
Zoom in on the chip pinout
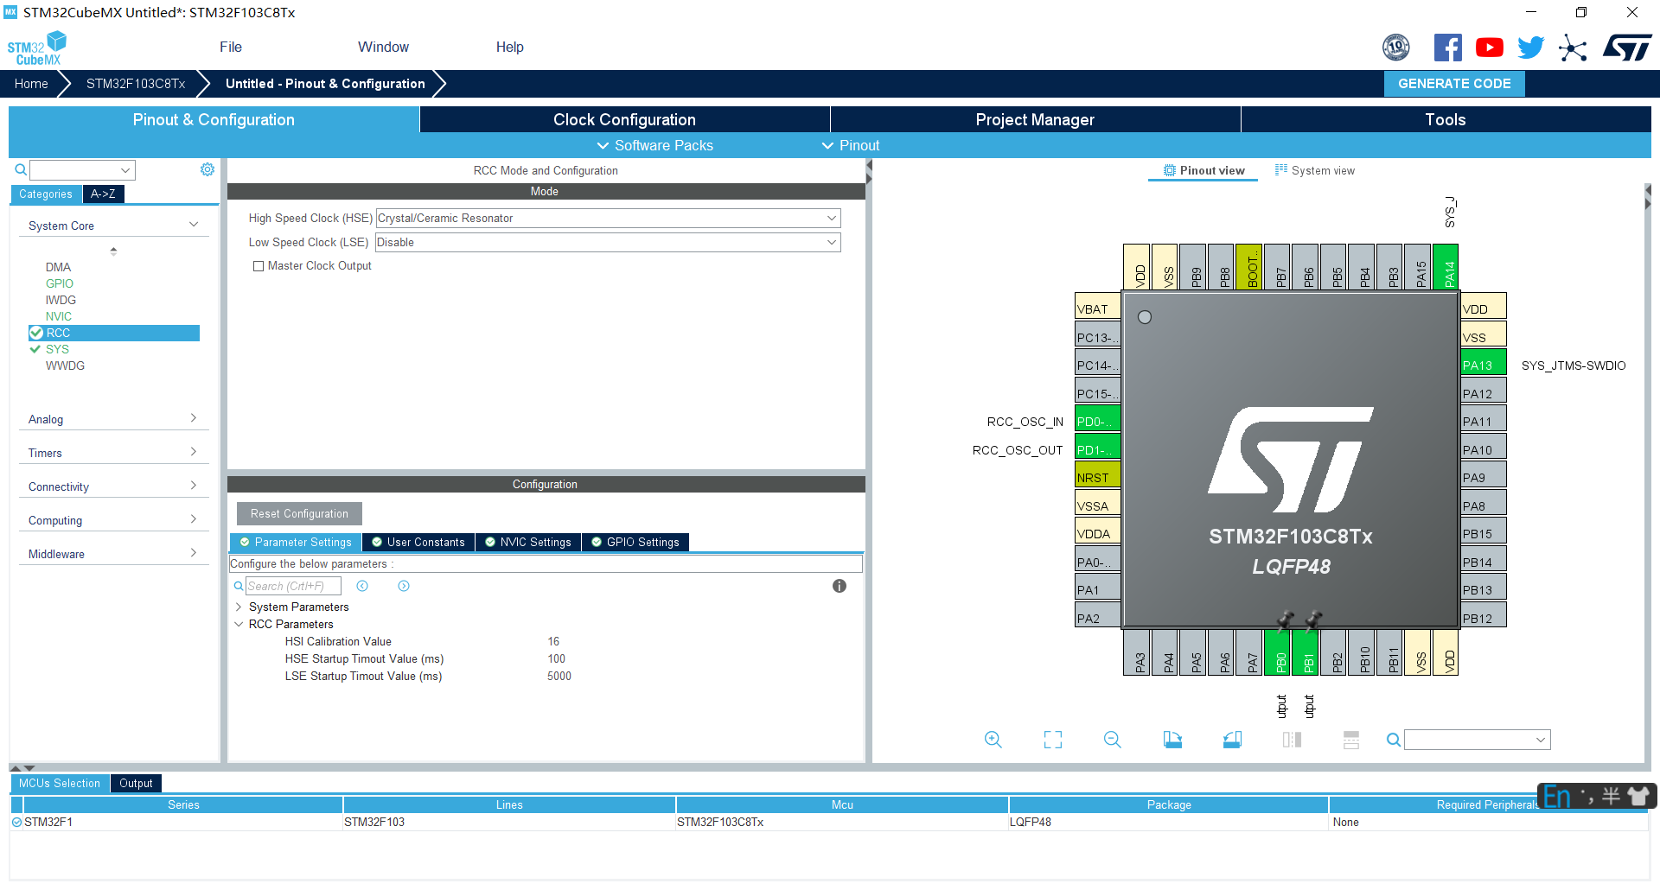pyautogui.click(x=993, y=740)
